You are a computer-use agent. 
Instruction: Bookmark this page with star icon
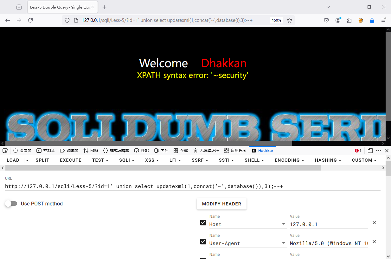point(289,20)
